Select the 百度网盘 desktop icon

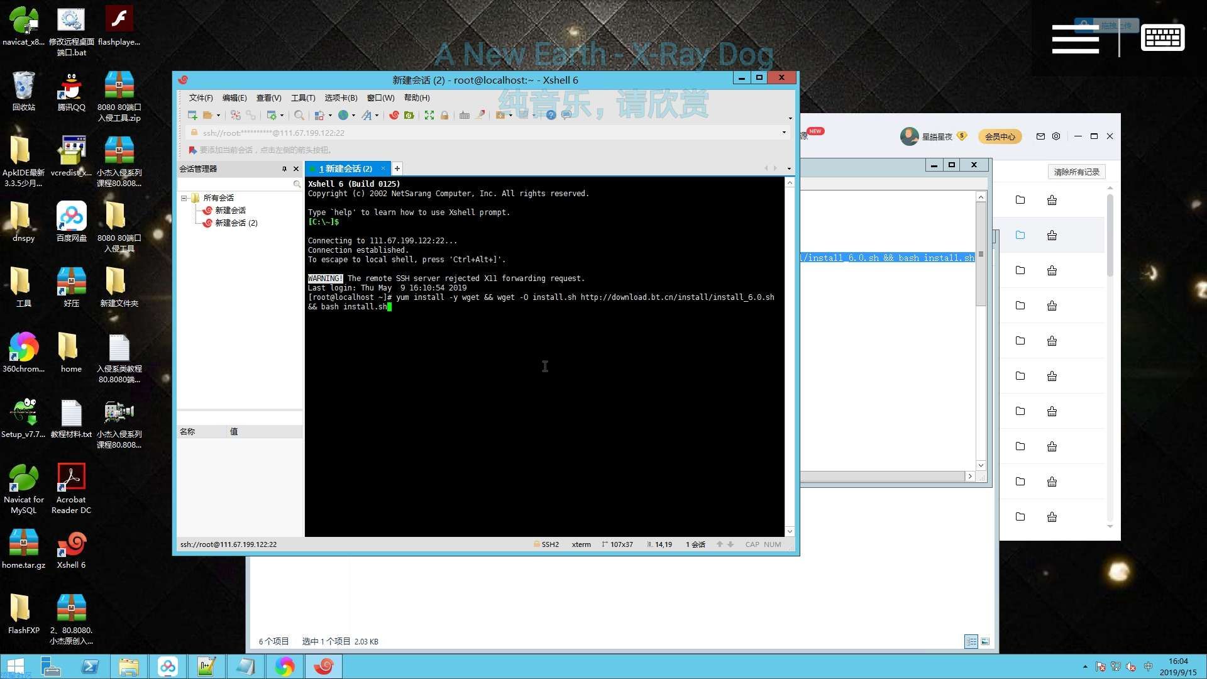click(71, 222)
